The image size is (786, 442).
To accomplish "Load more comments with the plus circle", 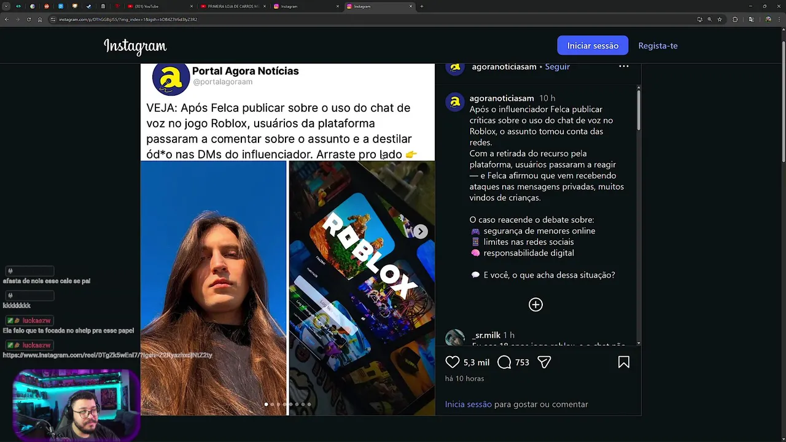I will 535,304.
